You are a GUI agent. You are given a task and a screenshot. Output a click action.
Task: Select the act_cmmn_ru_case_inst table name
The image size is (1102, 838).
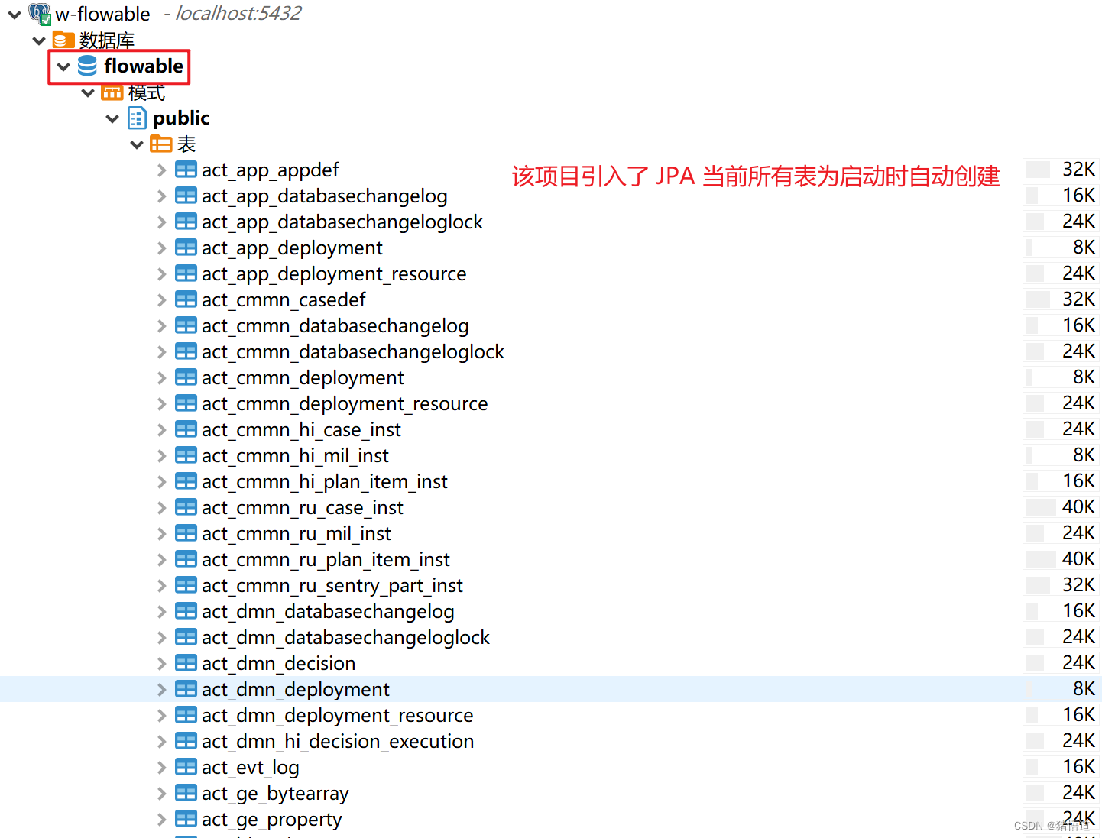point(303,507)
